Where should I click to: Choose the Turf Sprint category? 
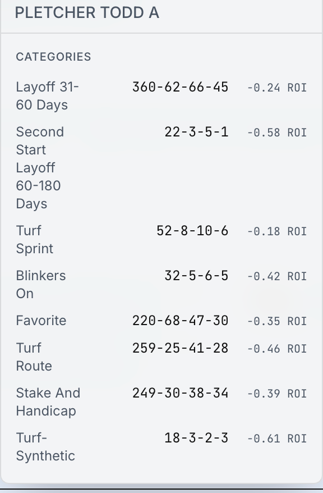pos(35,240)
